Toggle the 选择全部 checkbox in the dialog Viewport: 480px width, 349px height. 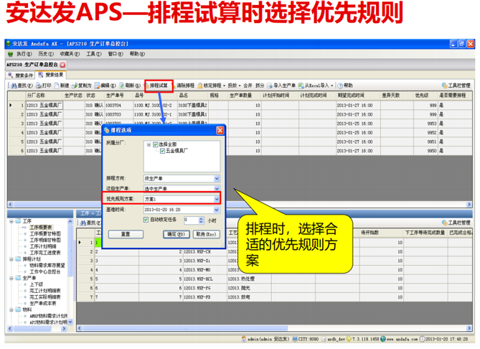point(156,144)
